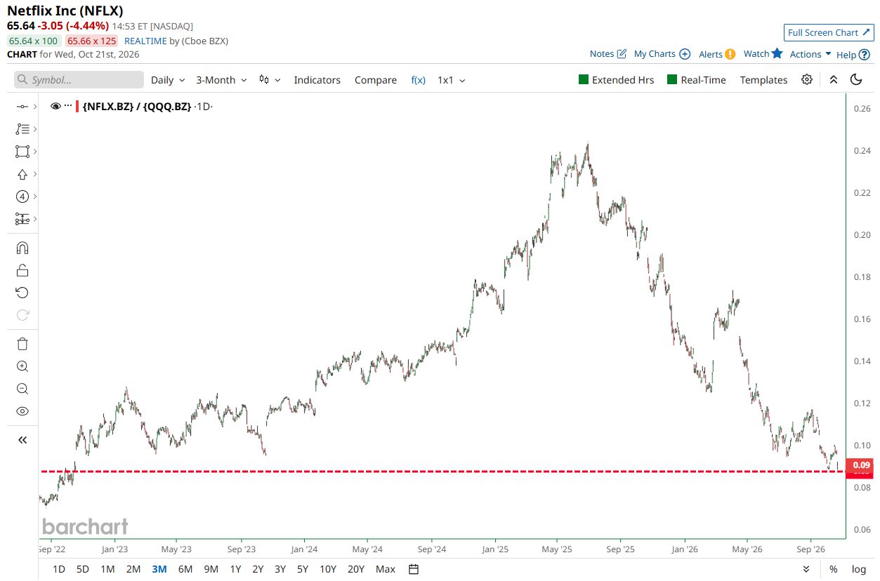This screenshot has height=581, width=880.
Task: Open the Help link
Action: point(853,54)
